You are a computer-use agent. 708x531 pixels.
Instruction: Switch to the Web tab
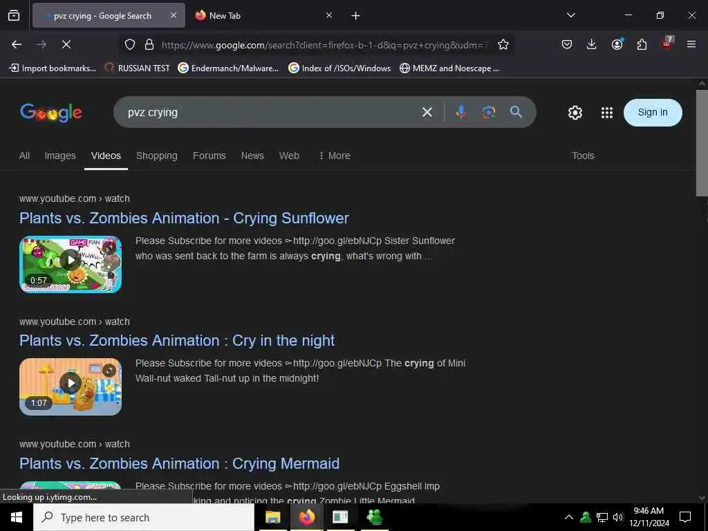click(x=289, y=156)
